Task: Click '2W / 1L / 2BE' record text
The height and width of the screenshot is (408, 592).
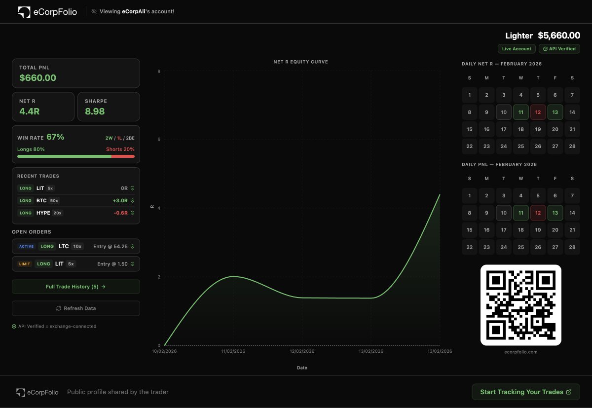Action: tap(119, 138)
